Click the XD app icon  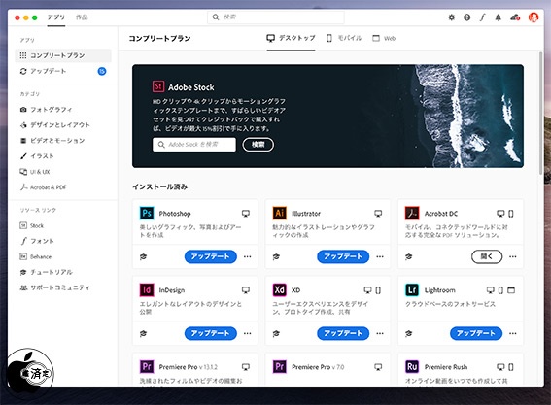[279, 289]
